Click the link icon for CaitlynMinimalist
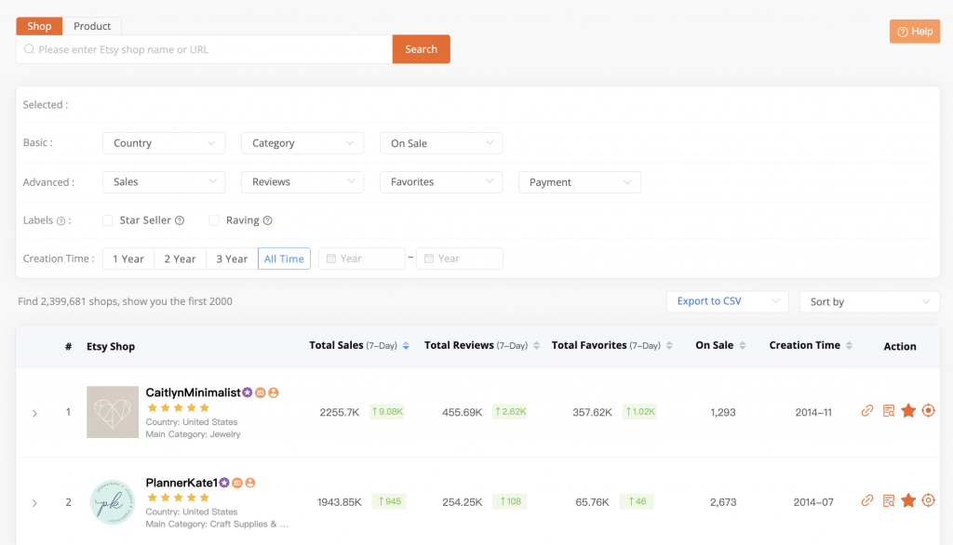This screenshot has height=545, width=953. (x=867, y=411)
